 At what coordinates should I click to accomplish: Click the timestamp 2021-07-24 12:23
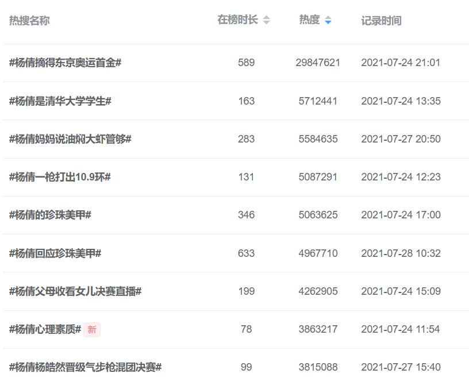401,177
